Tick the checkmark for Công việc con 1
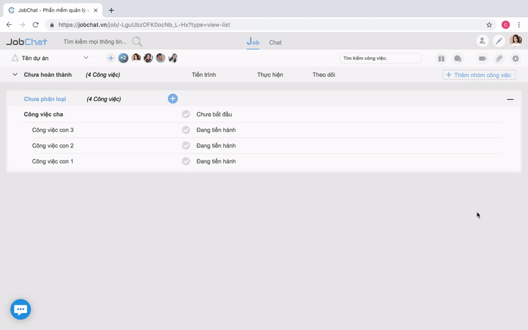The height and width of the screenshot is (330, 528). 186,161
